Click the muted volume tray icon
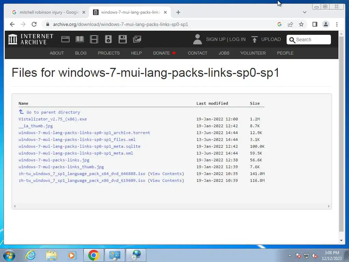Screen dimensions: 349x262 [x=315, y=256]
